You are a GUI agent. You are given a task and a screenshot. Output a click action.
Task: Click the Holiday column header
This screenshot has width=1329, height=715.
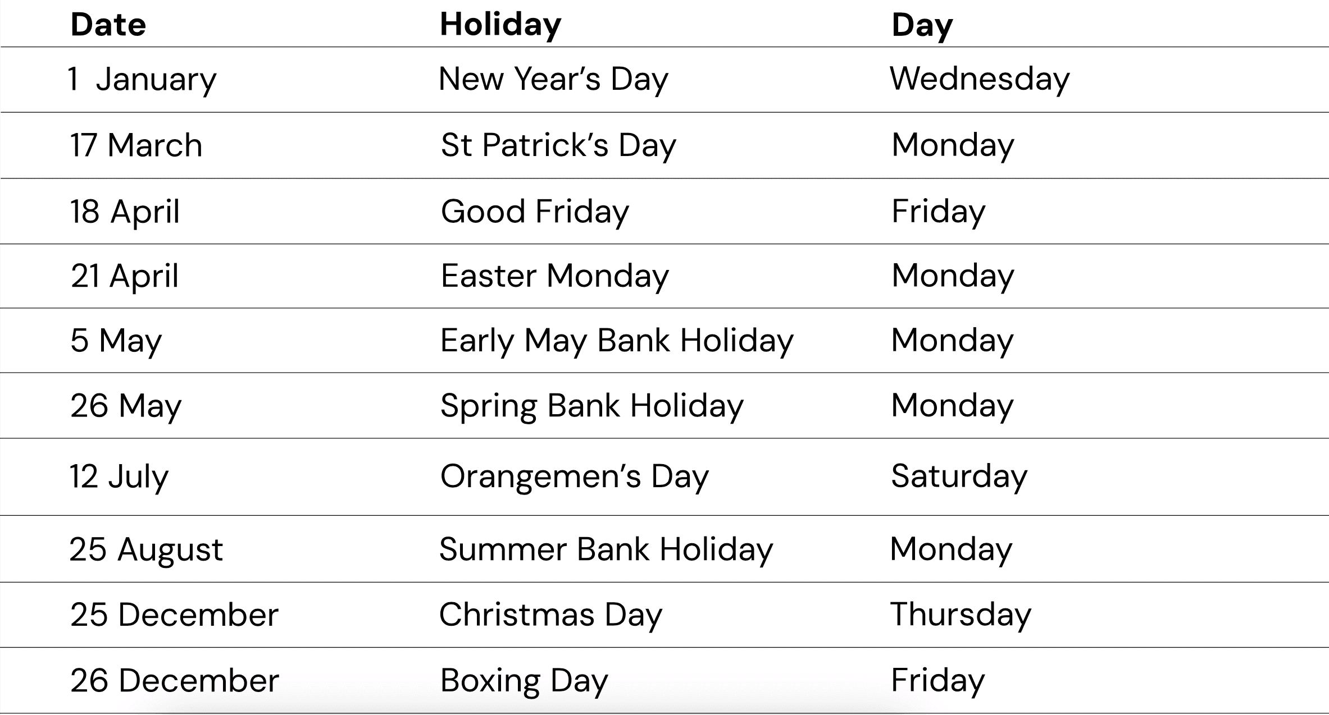click(500, 25)
